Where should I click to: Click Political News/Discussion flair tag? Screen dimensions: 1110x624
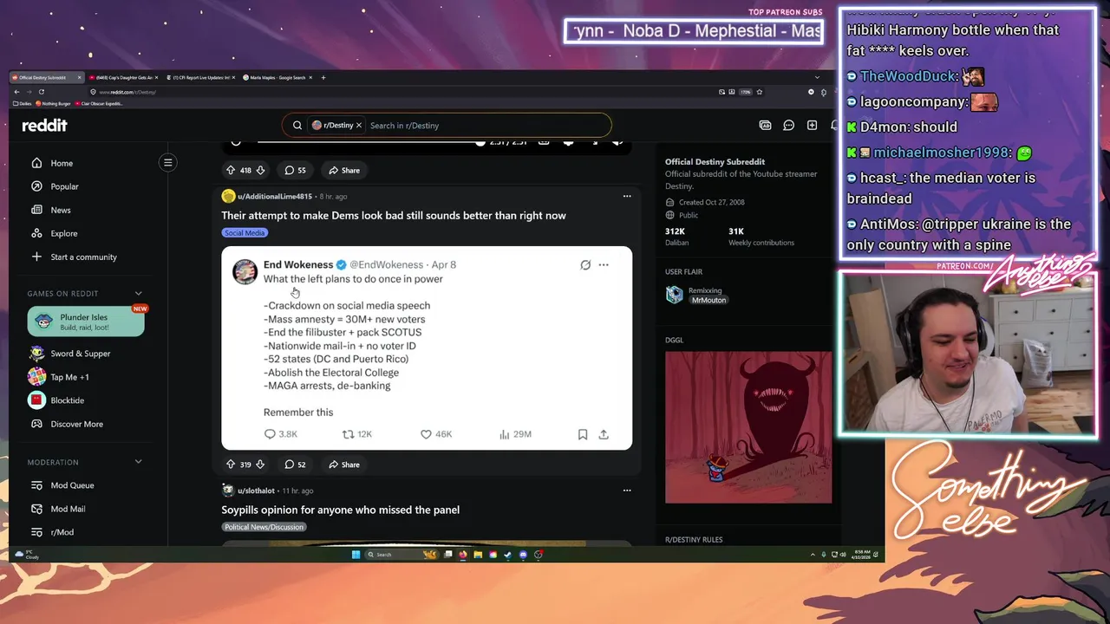coord(264,527)
